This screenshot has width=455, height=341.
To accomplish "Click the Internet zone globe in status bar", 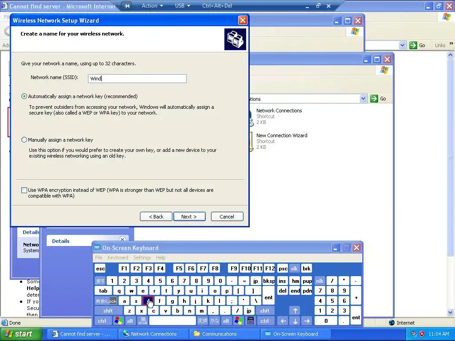I will pyautogui.click(x=392, y=323).
